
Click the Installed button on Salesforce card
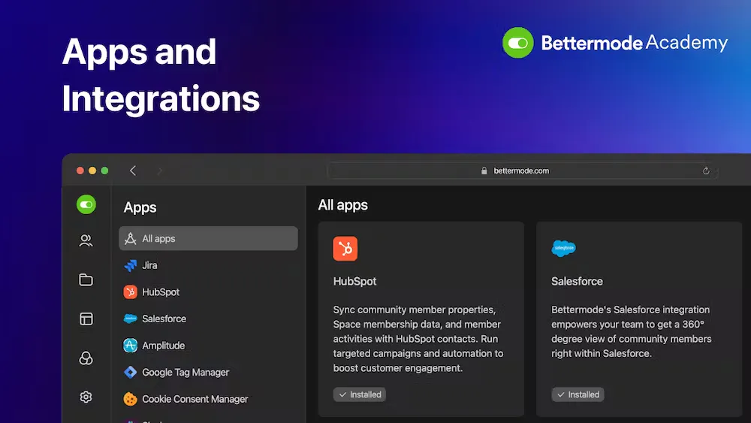coord(578,394)
